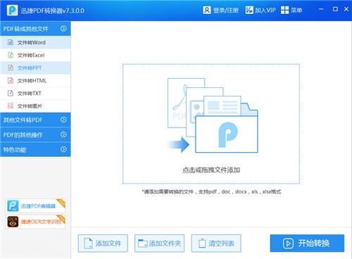
Task: Open the 菜单 grid menu
Action: pyautogui.click(x=291, y=10)
